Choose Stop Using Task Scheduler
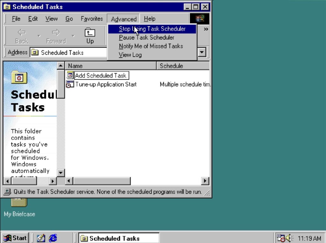The height and width of the screenshot is (243, 326). (x=152, y=29)
